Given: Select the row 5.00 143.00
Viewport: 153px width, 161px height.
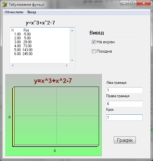Looking at the screenshot, I should tap(23, 50).
